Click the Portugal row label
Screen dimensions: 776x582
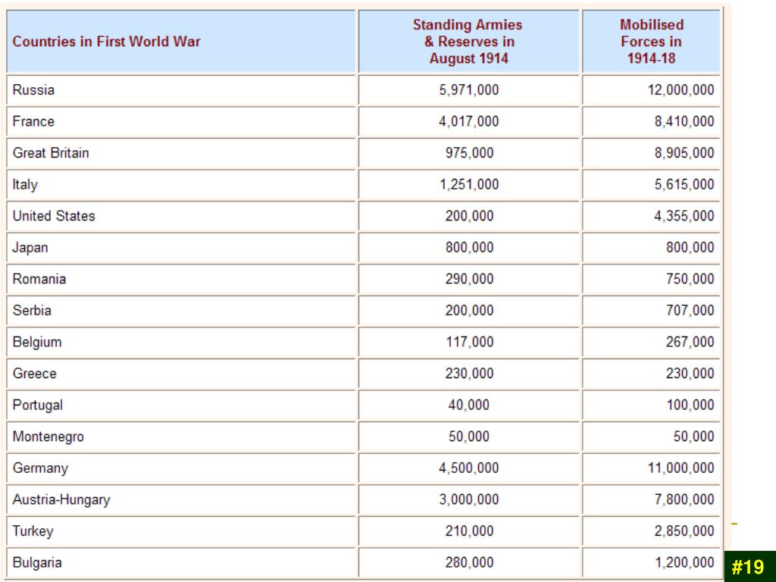click(38, 405)
